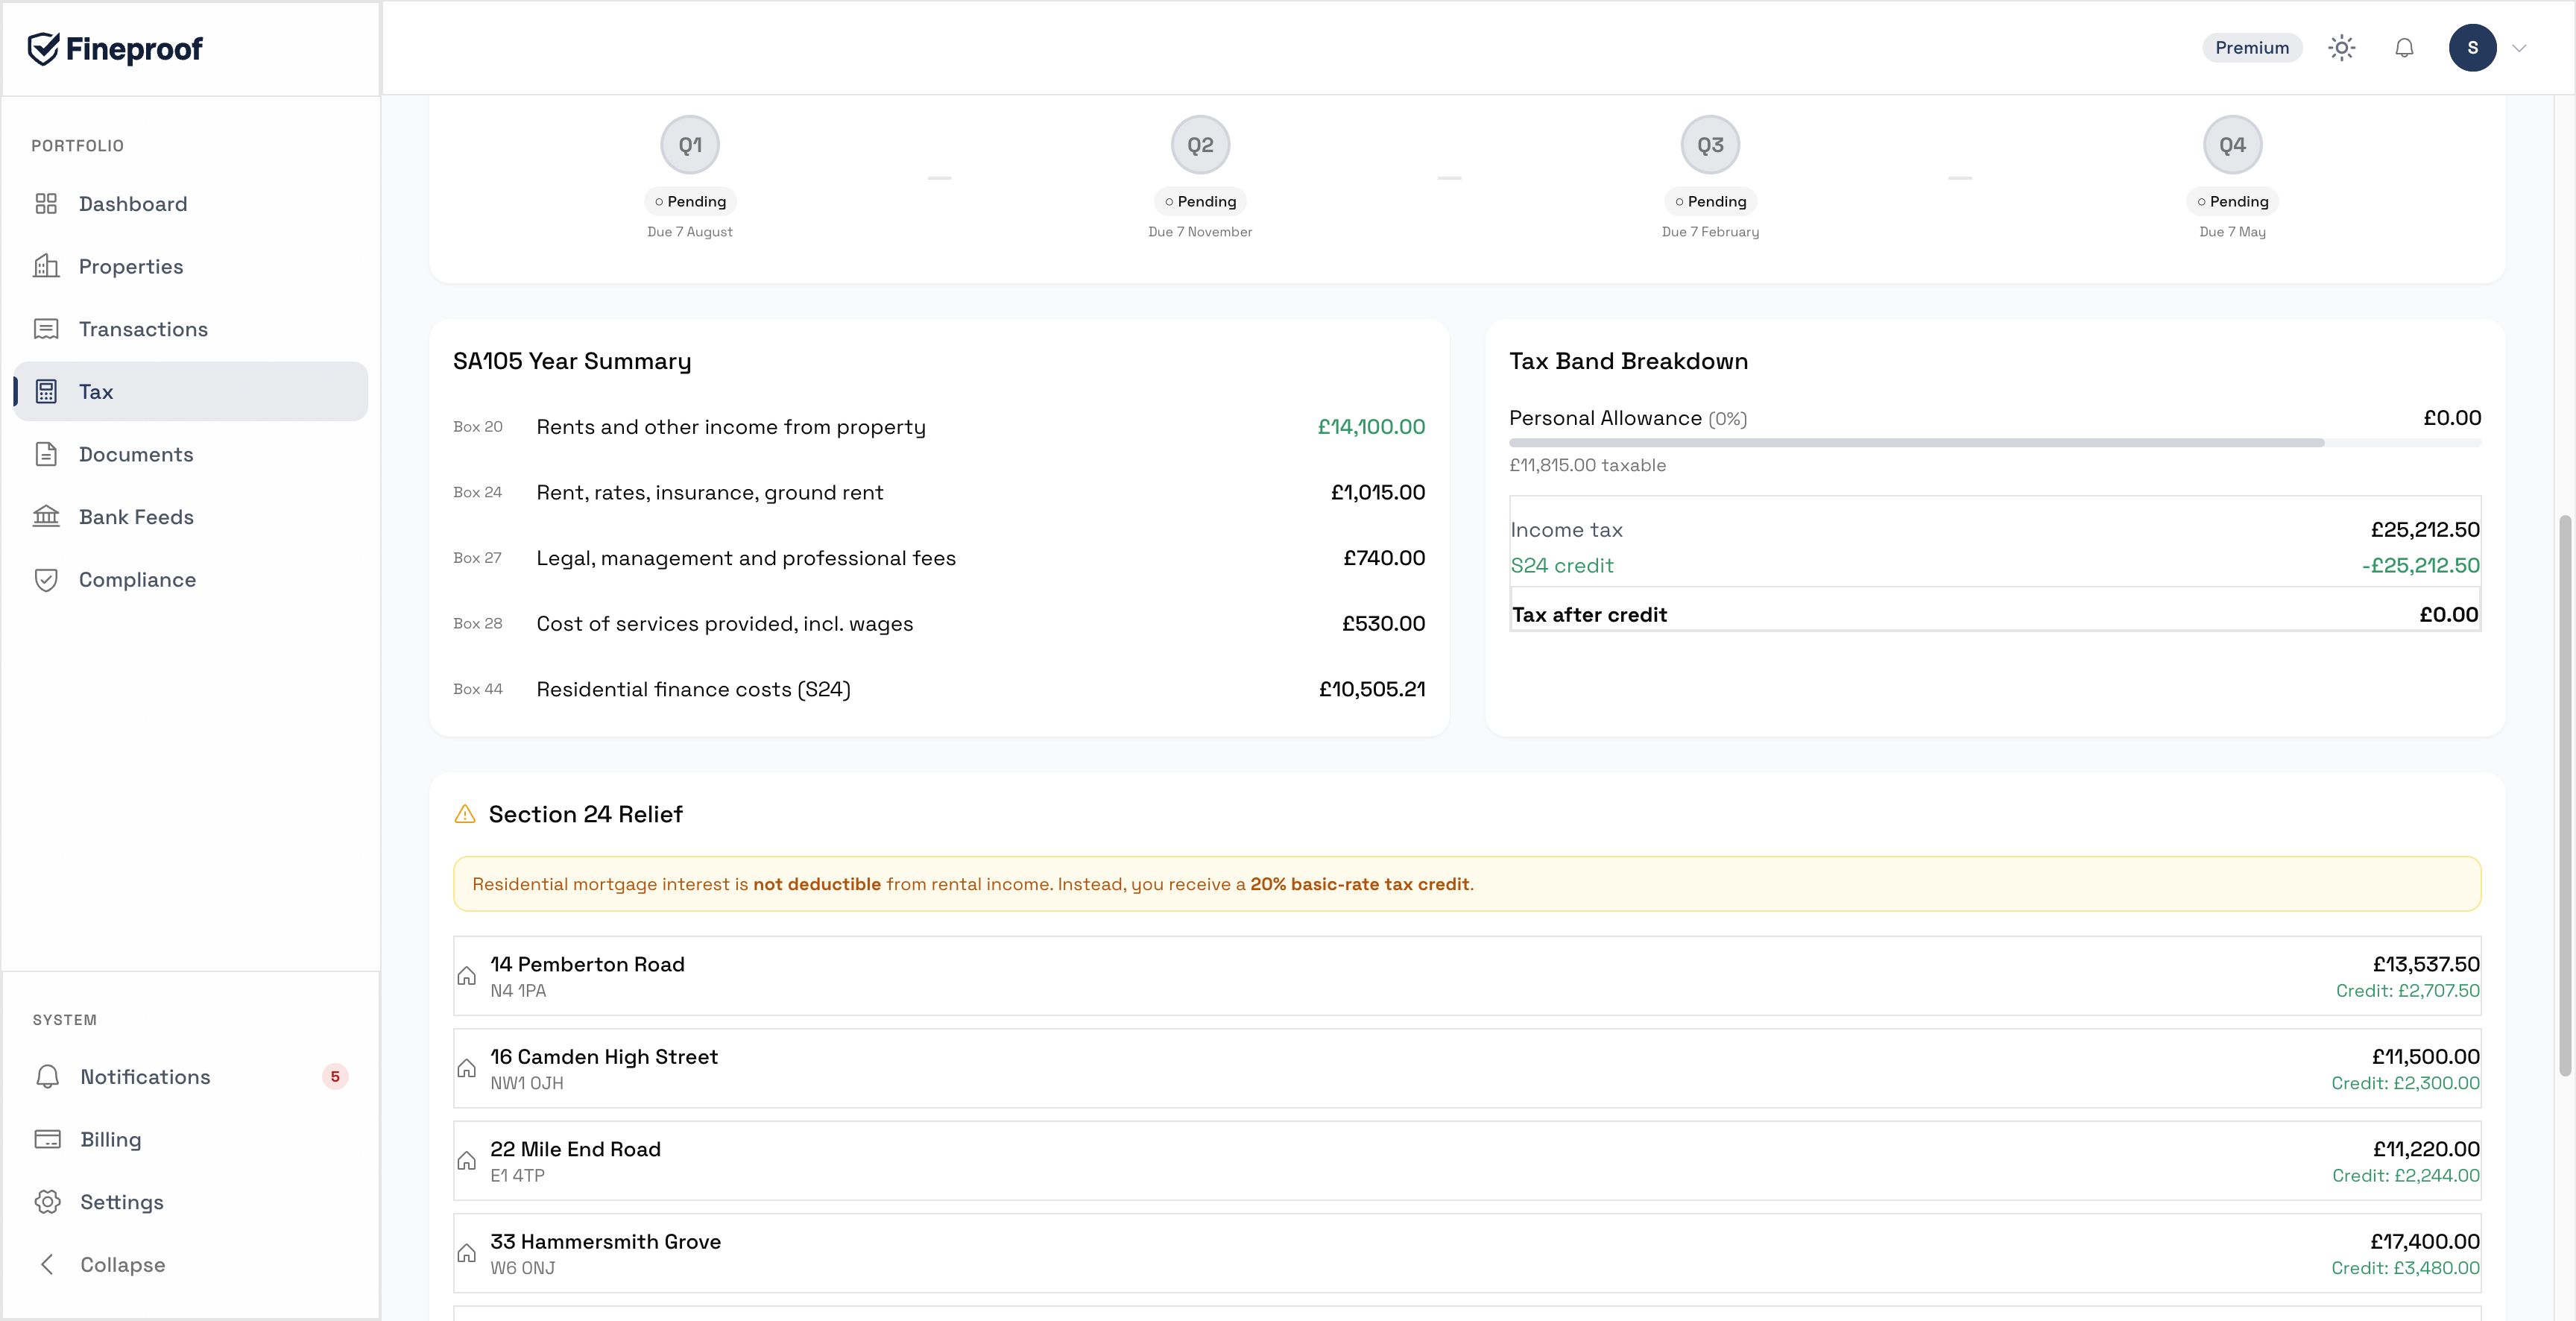Viewport: 2576px width, 1321px height.
Task: Open the Transactions page
Action: 143,329
